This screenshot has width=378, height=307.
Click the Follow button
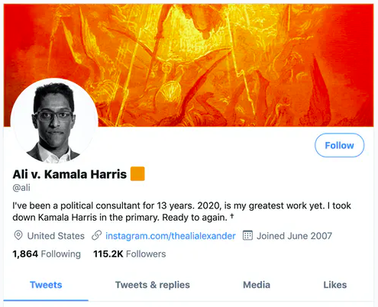point(339,145)
